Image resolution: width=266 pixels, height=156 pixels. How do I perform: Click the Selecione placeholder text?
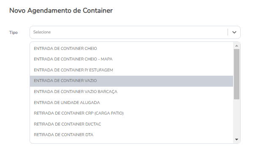pos(42,32)
